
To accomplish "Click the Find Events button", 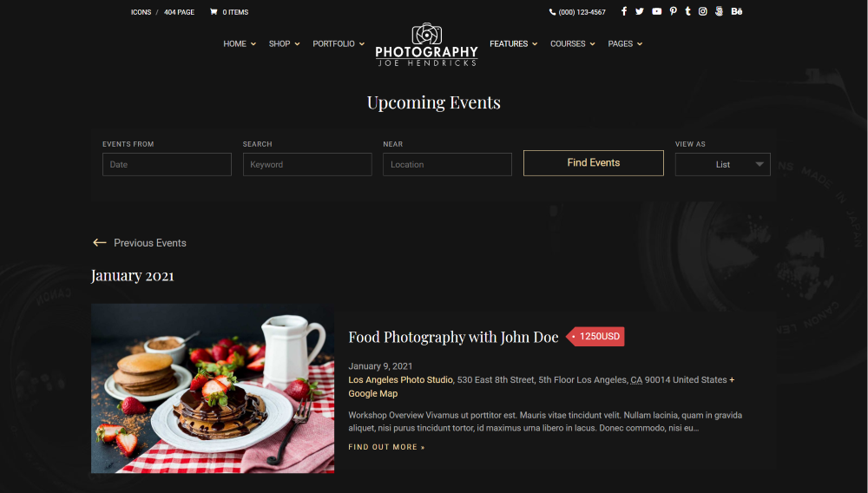I will pyautogui.click(x=594, y=162).
